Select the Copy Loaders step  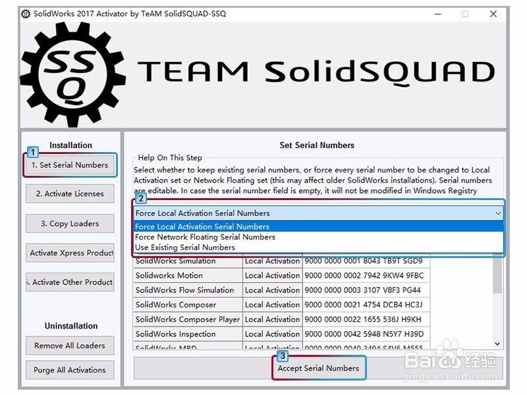[x=70, y=223]
